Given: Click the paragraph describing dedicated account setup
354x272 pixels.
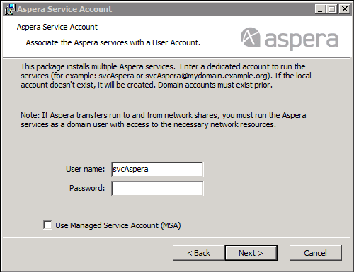Looking at the screenshot, I should pyautogui.click(x=166, y=76).
